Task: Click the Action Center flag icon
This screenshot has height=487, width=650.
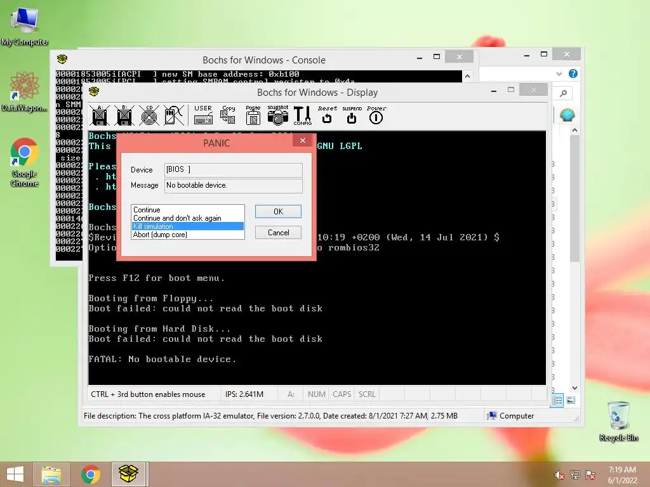Action: (590, 475)
